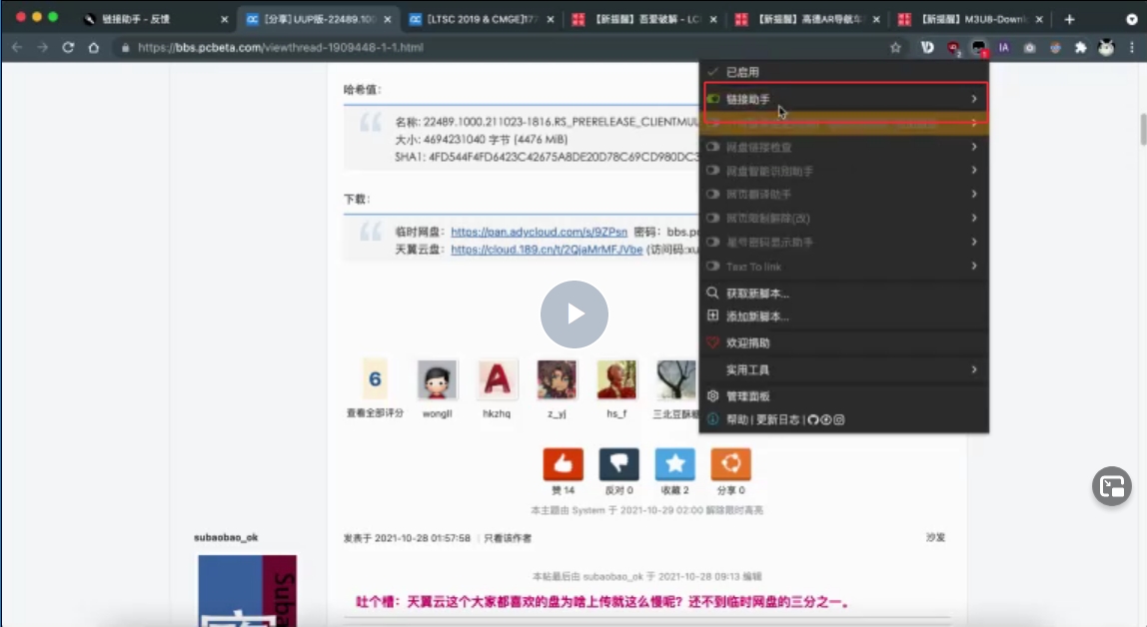The image size is (1147, 627).
Task: Open the cloud.189.cn 天翼云盘 download link
Action: tap(546, 250)
